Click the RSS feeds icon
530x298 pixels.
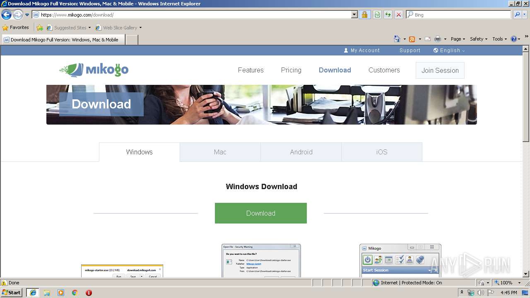(x=412, y=39)
